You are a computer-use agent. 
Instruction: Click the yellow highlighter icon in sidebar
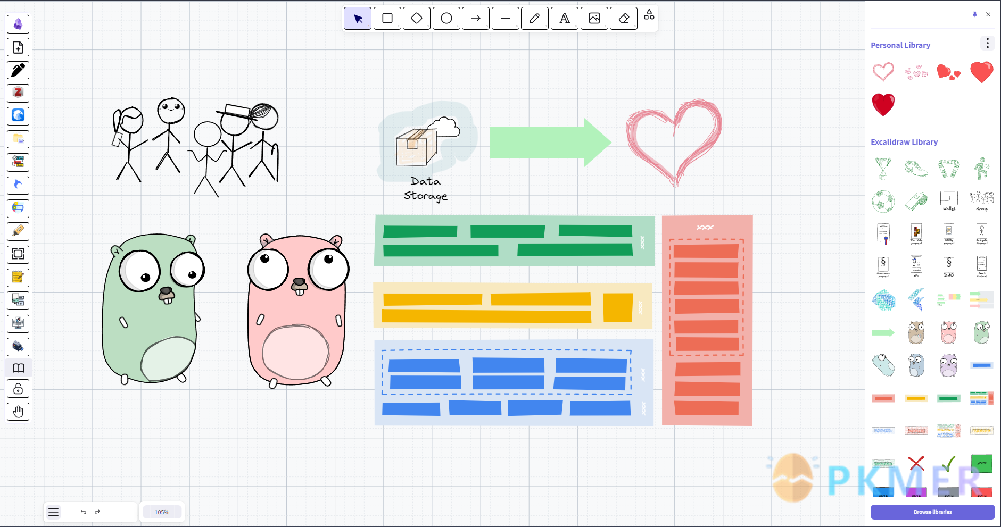pyautogui.click(x=18, y=231)
